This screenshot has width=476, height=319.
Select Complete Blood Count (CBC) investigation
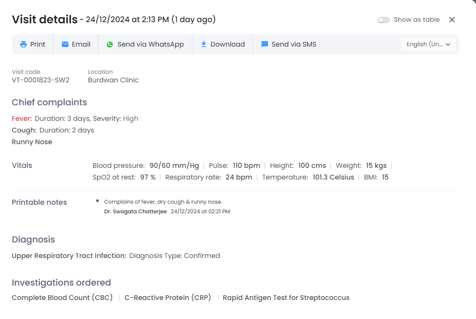62,298
